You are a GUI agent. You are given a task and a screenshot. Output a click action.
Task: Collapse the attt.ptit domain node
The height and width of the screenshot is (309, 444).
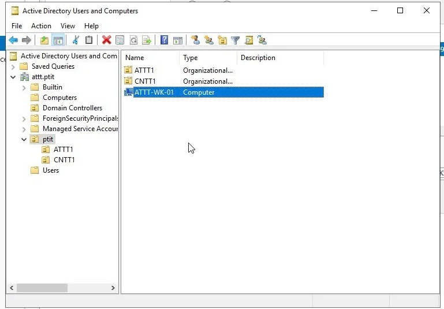point(13,77)
